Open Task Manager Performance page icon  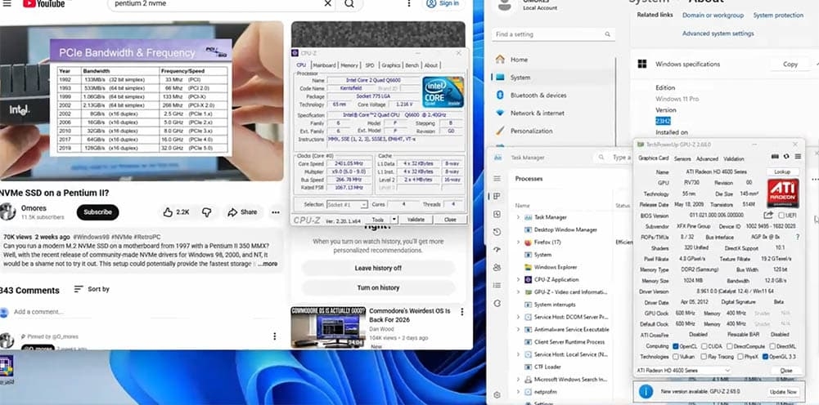click(x=497, y=214)
